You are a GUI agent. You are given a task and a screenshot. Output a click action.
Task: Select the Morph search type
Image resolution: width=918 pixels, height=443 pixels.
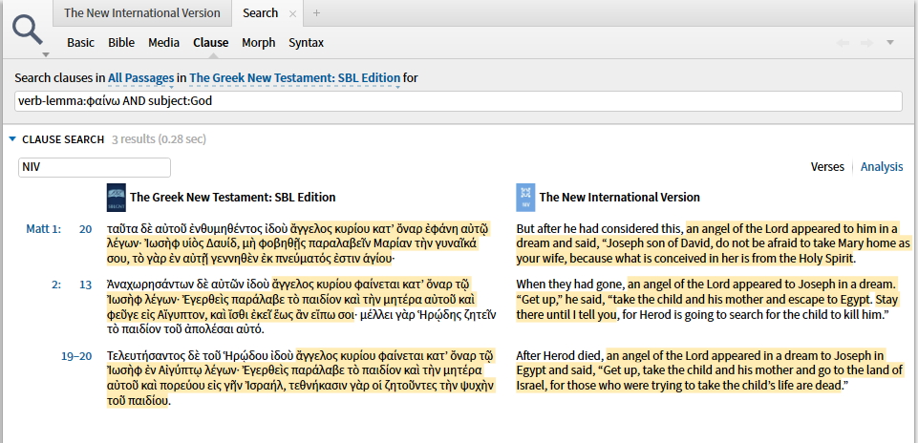(258, 43)
